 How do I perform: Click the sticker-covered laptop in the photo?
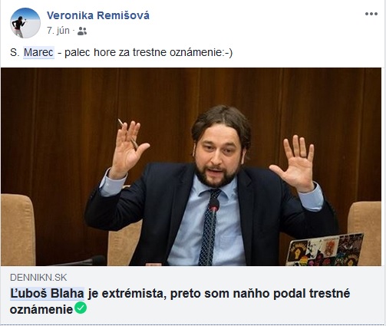coord(325,249)
